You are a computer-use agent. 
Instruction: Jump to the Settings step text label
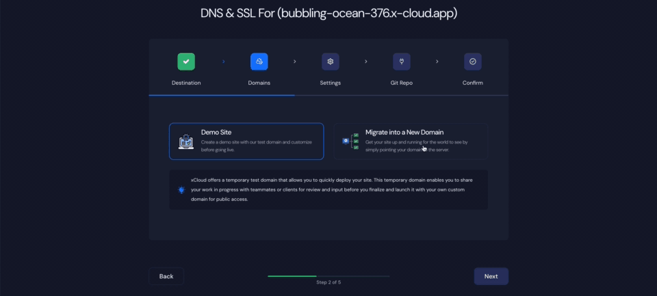pos(330,83)
